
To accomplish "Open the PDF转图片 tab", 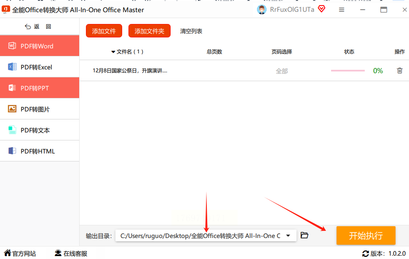I will tap(40, 109).
